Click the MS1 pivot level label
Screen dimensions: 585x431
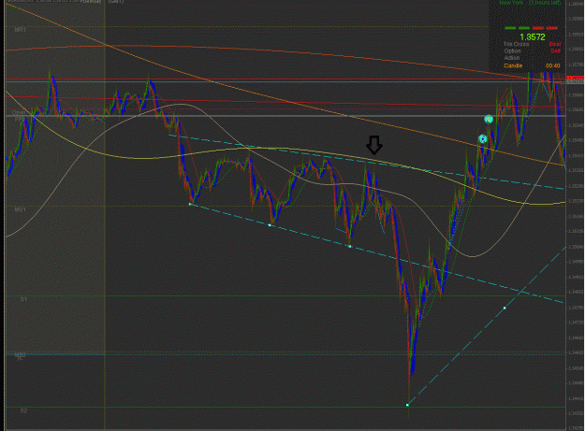pyautogui.click(x=21, y=210)
